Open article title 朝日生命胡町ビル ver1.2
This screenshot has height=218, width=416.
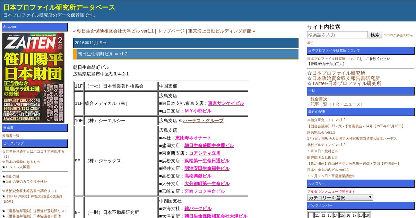(x=103, y=54)
